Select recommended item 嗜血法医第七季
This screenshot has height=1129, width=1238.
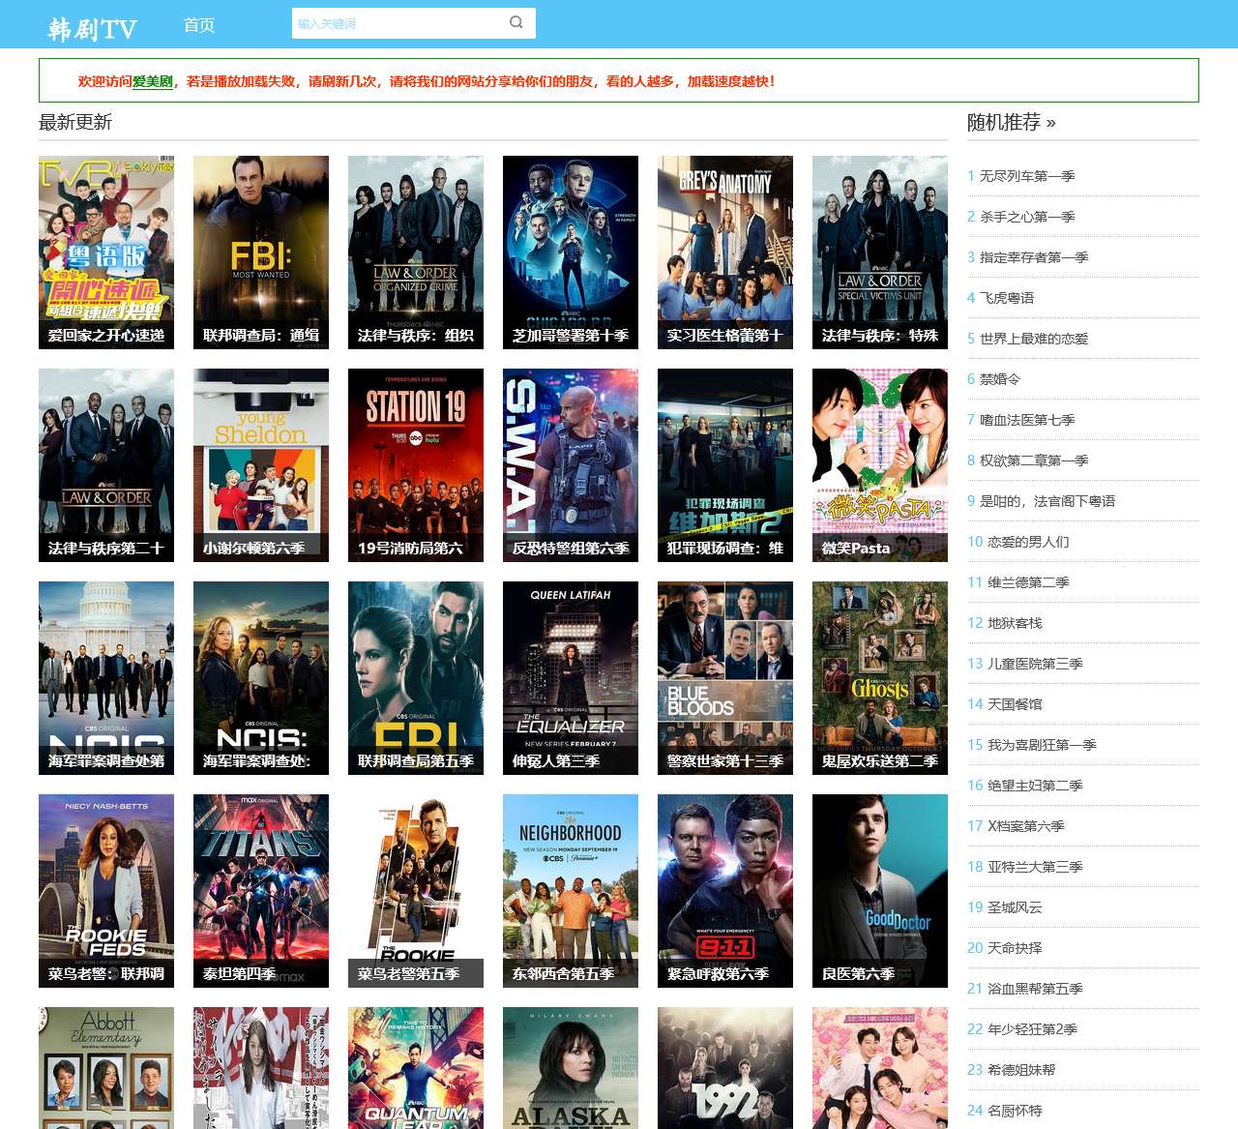(x=1027, y=420)
